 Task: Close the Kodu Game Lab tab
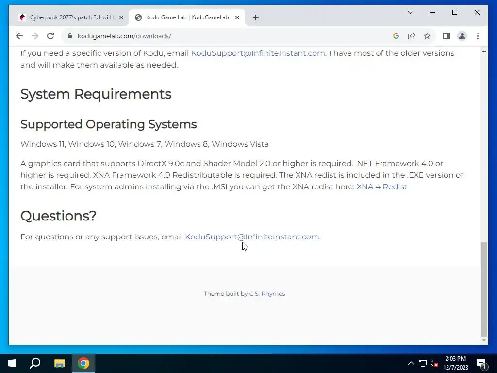pyautogui.click(x=237, y=18)
